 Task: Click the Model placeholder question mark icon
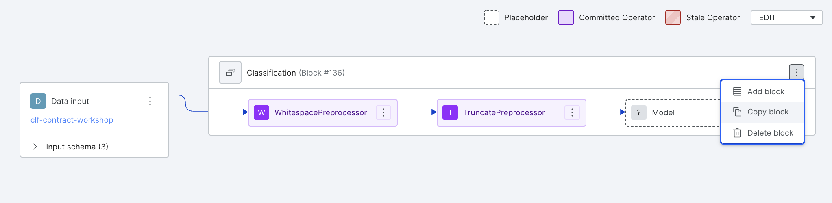639,112
